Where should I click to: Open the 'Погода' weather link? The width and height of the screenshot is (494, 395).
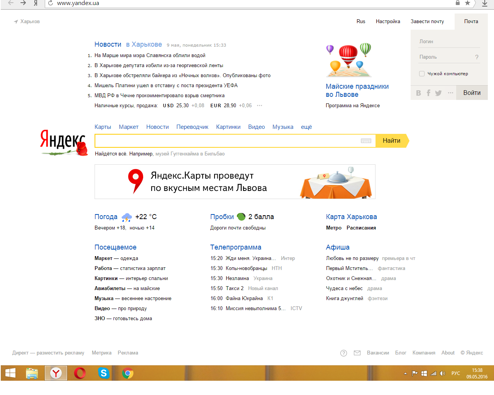pos(106,217)
